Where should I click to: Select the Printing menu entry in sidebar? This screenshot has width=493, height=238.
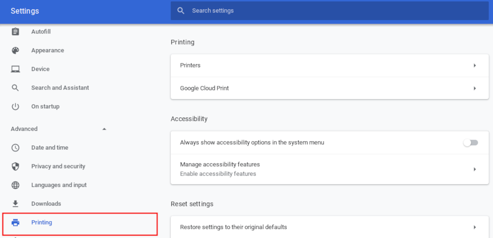coord(41,222)
